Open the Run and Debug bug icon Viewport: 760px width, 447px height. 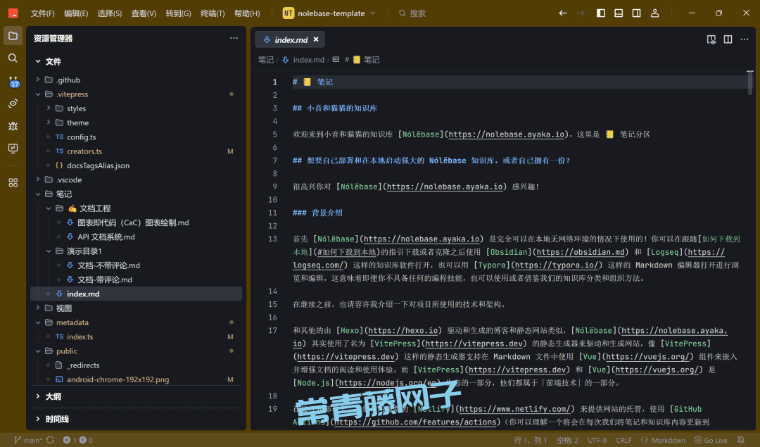click(13, 126)
